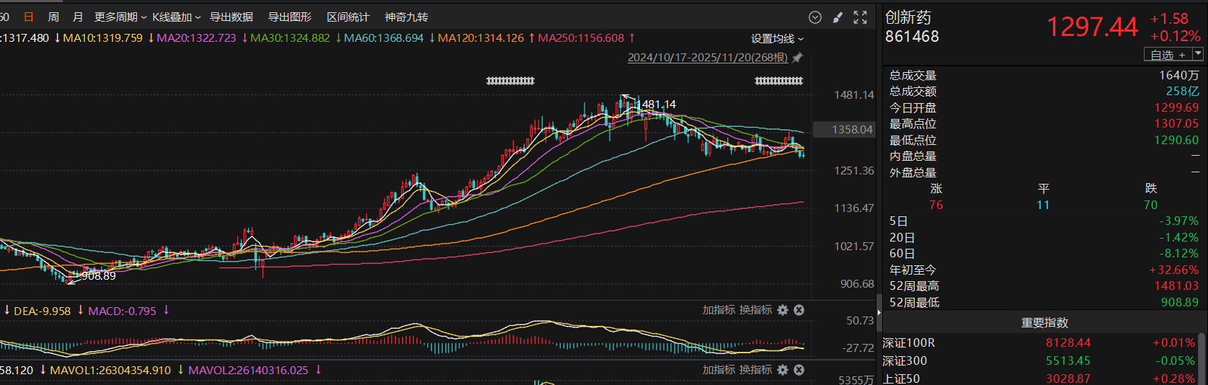Click the 今日开盘 value 1299.69
The height and width of the screenshot is (385, 1208).
(1177, 108)
